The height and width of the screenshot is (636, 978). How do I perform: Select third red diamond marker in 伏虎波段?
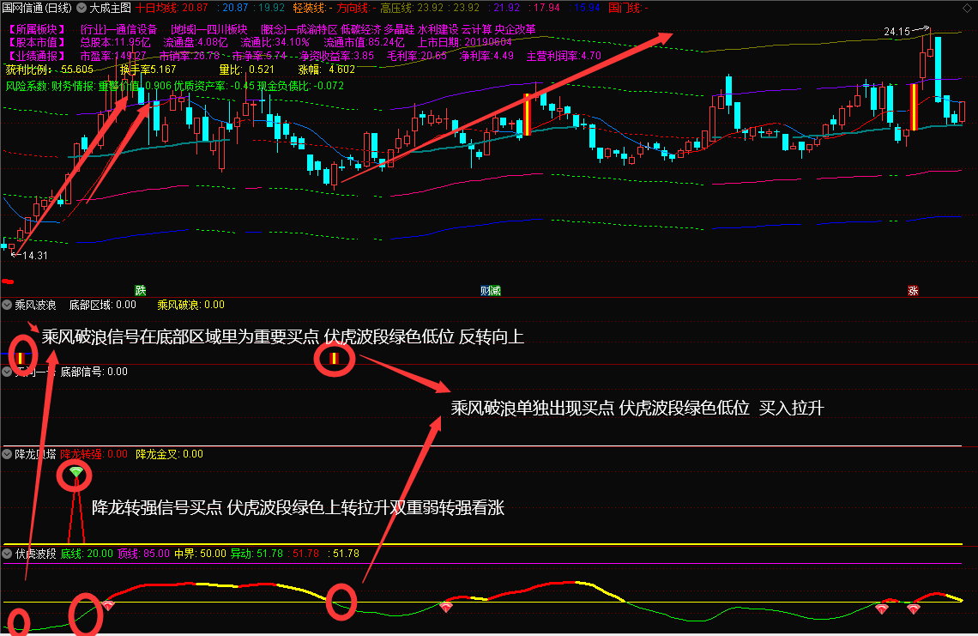point(882,608)
